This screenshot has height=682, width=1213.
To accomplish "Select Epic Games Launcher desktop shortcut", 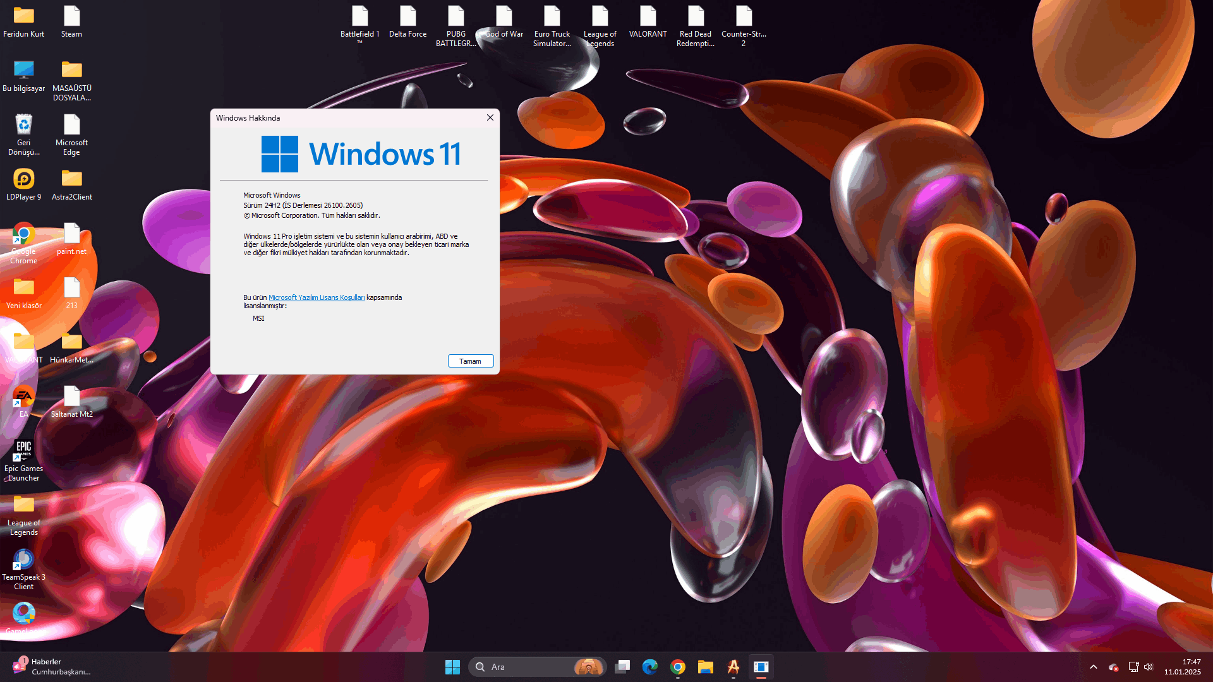I will [x=24, y=451].
